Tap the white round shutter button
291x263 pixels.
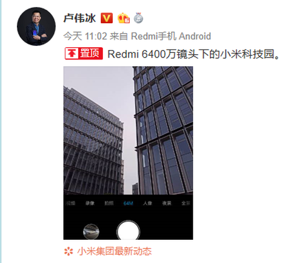(128, 231)
